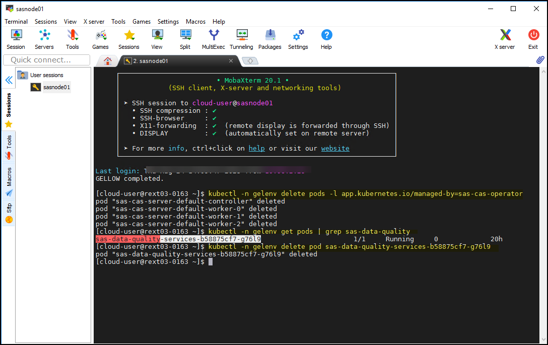Open the Tools toolbar icon
The width and height of the screenshot is (548, 345).
(x=72, y=36)
